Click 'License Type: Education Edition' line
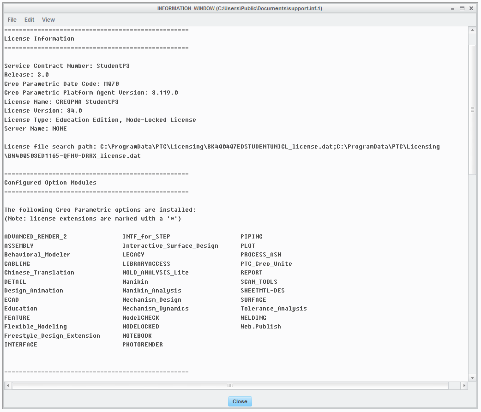Screen dimensions: 481x412 (100, 120)
